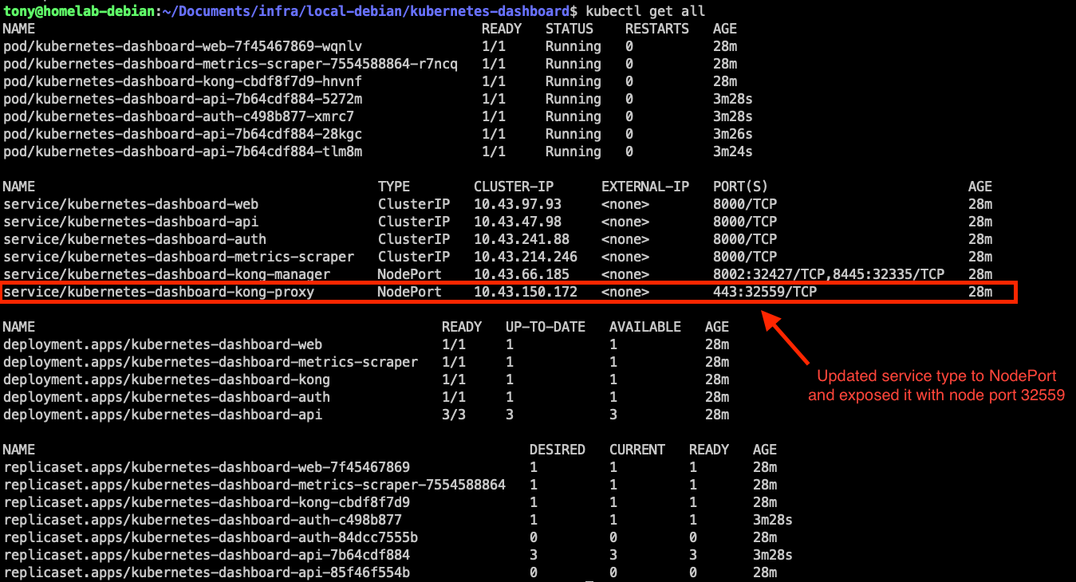Click the 443:32559/TCP port value

pyautogui.click(x=765, y=292)
